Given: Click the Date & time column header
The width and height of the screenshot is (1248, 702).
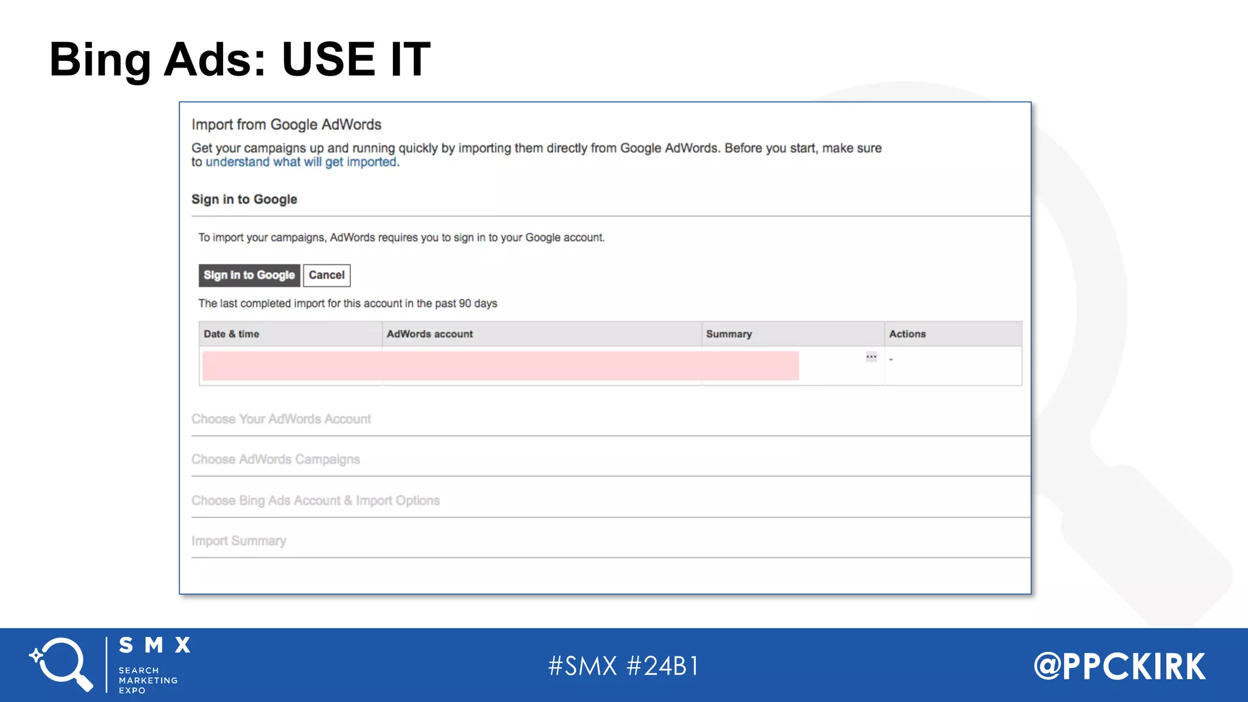Looking at the screenshot, I should tap(291, 334).
